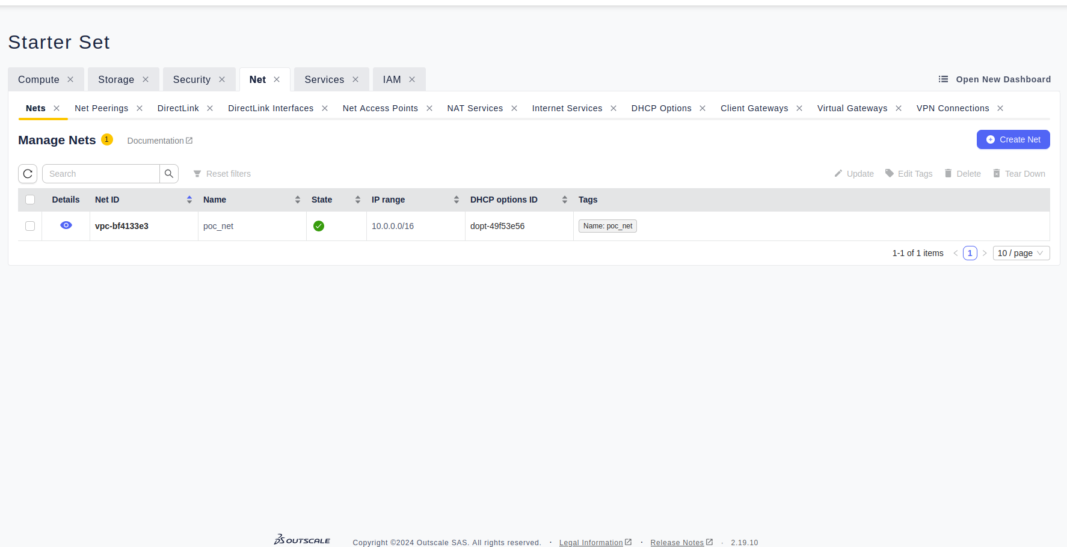Click the magnifier search icon
Viewport: 1067px width, 547px height.
coord(169,174)
